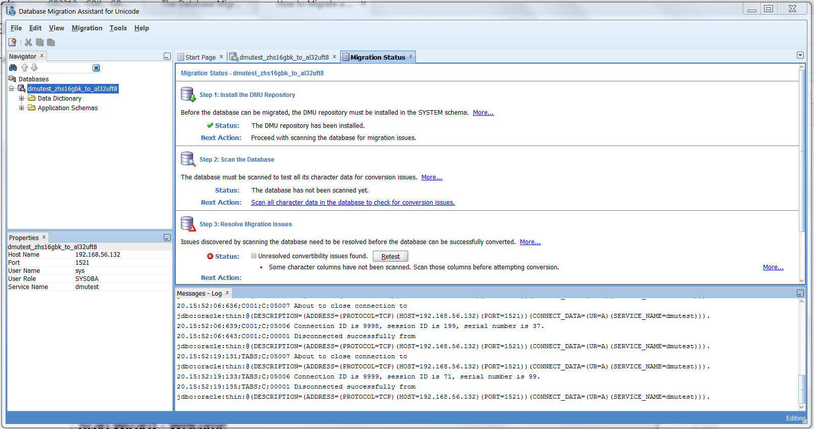Close the dmutest_zhs16gbk_to_al32uft8 editor tab
814x429 pixels.
click(x=334, y=57)
